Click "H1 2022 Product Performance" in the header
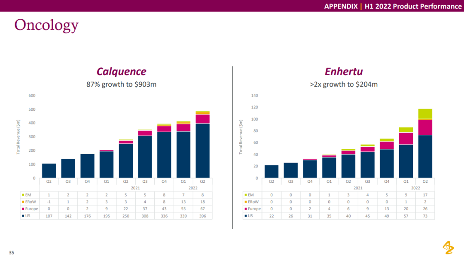Viewport: 464px width, 260px height. click(413, 6)
